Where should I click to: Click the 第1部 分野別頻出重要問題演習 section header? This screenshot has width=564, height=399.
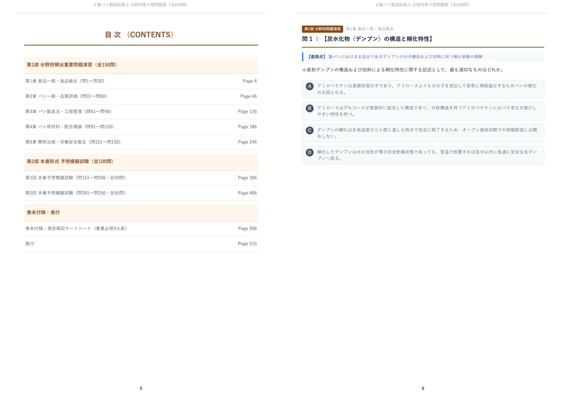[141, 65]
